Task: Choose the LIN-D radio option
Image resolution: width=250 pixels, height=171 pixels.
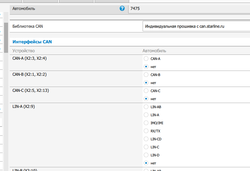Action: pyautogui.click(x=146, y=155)
